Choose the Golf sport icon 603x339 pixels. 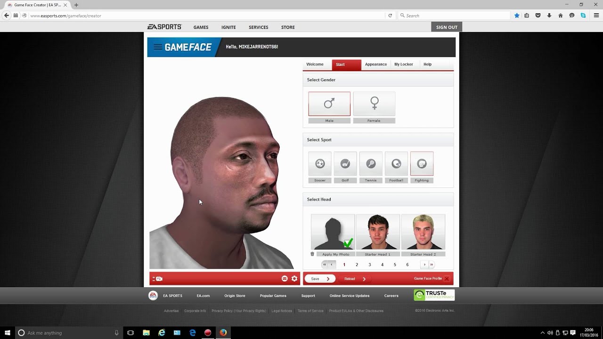345,164
